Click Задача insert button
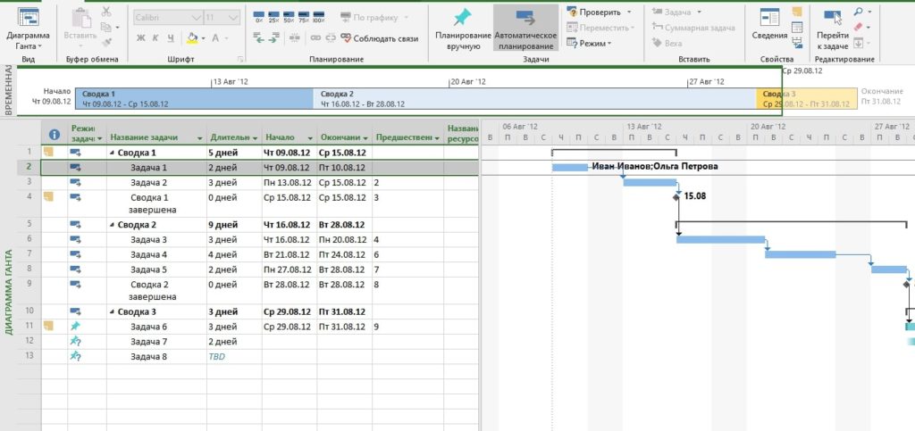This screenshot has height=431, width=915. coord(677,12)
